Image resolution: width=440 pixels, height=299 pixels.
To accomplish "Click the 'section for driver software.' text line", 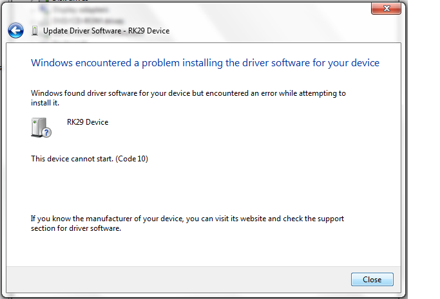I will point(76,228).
